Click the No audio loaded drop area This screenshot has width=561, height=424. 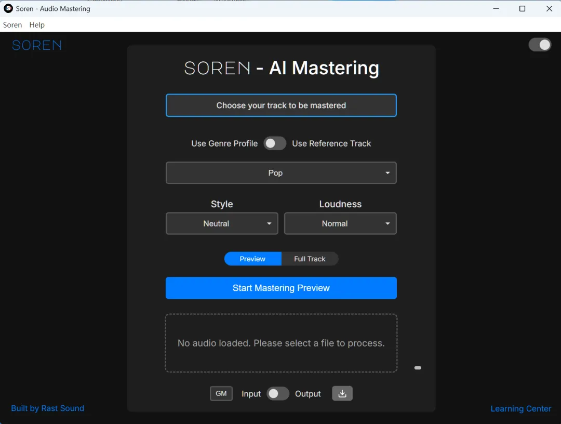281,343
